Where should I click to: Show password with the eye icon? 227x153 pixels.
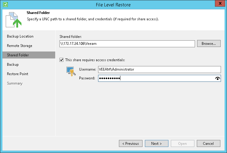coord(217,78)
